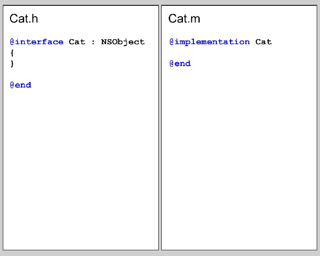Click the colon between Cat and NSObject
Screen dimensions: 320x256
93,43
